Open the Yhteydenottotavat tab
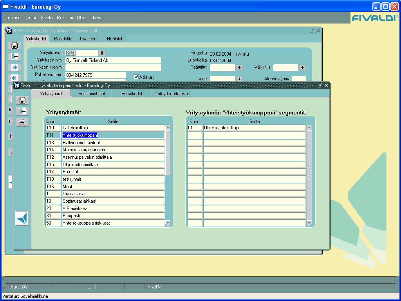Screen dimensions: 401x301 [172, 94]
